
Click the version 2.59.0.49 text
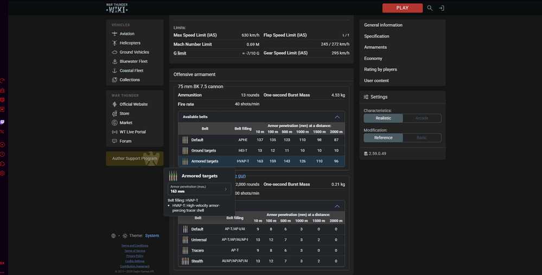378,154
